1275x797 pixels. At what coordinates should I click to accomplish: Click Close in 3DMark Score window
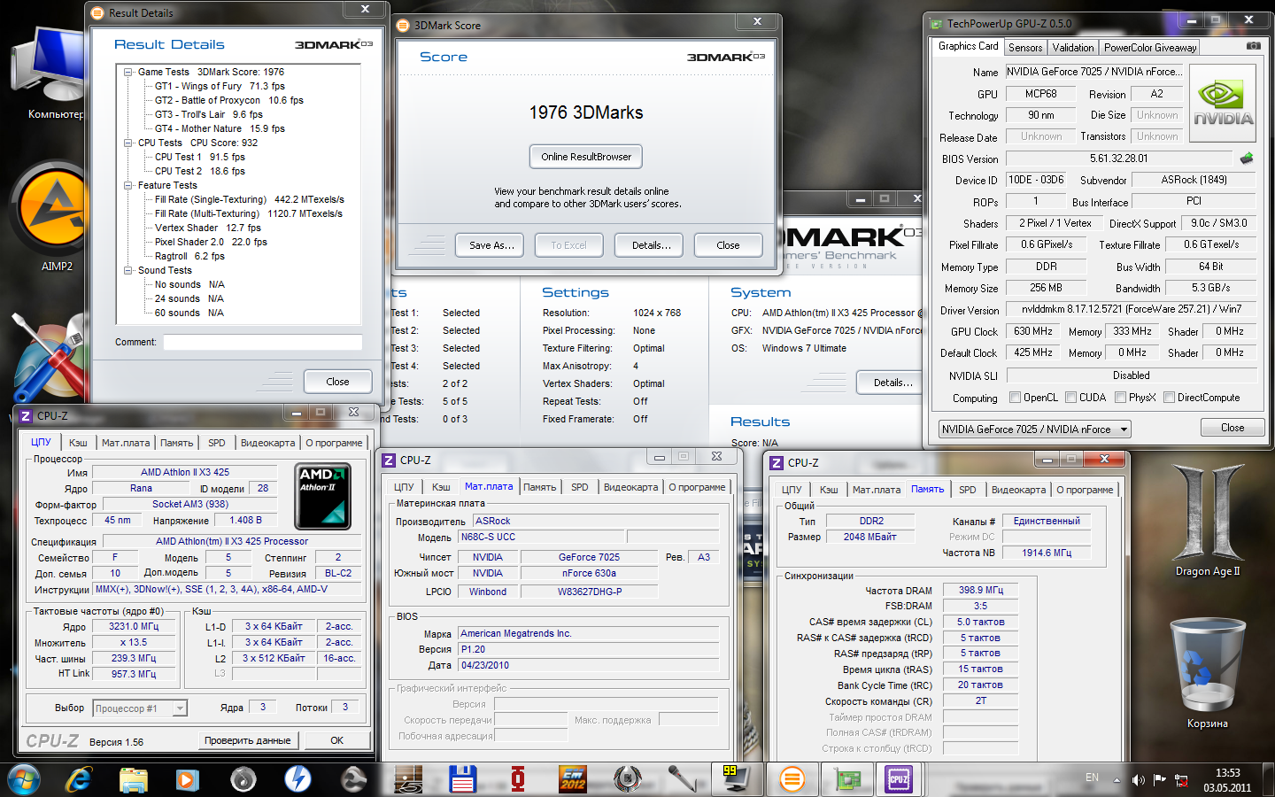point(728,245)
